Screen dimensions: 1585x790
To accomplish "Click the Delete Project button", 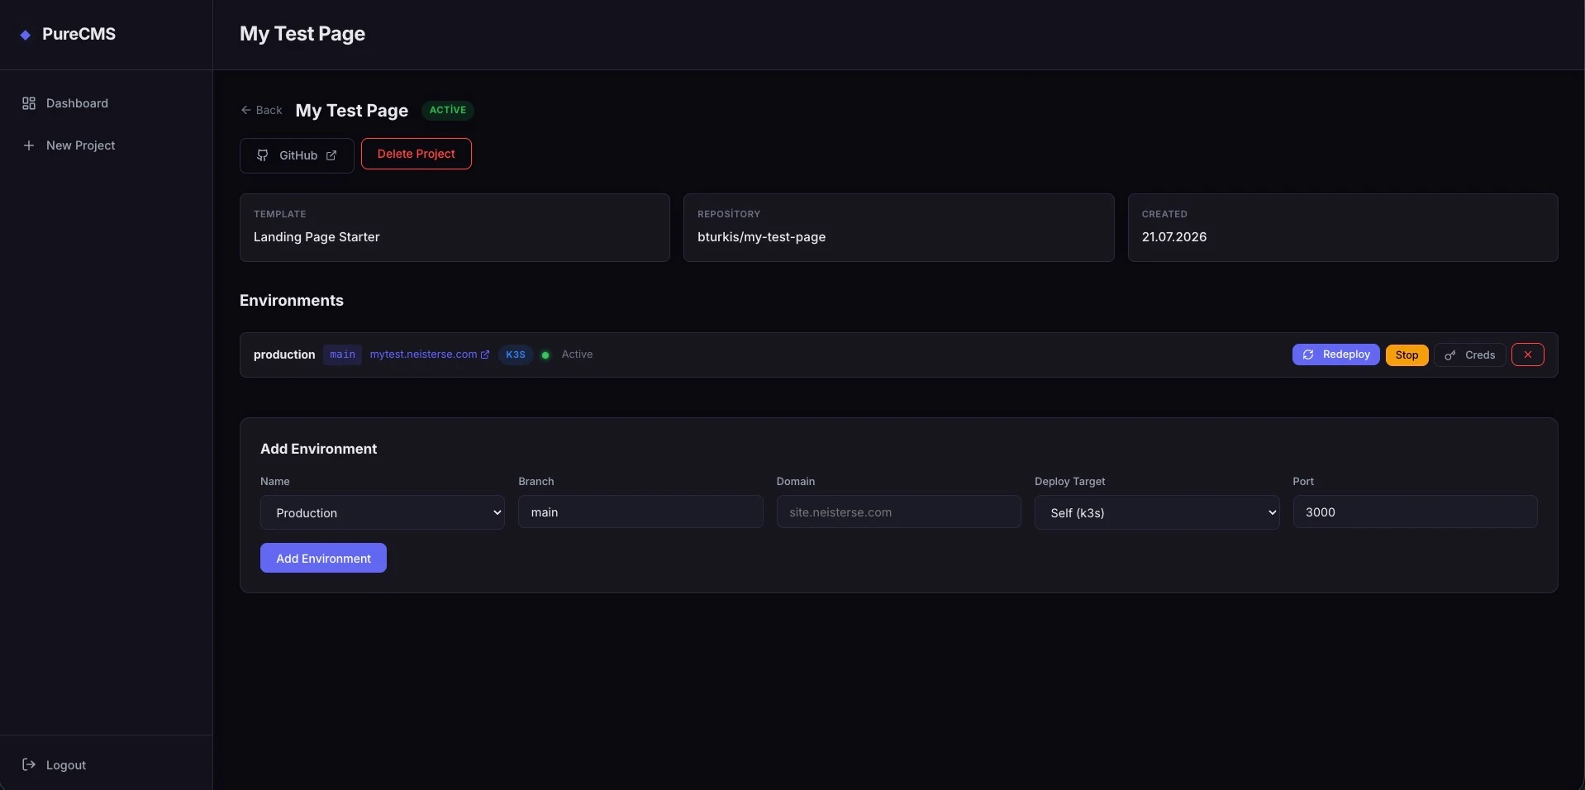I will tap(416, 154).
